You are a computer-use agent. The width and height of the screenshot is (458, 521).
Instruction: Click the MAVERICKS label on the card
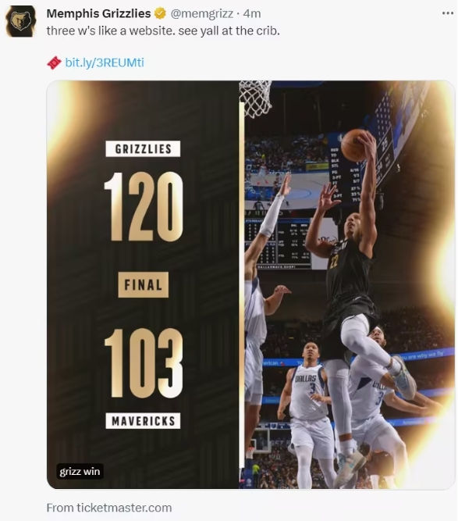pyautogui.click(x=143, y=421)
